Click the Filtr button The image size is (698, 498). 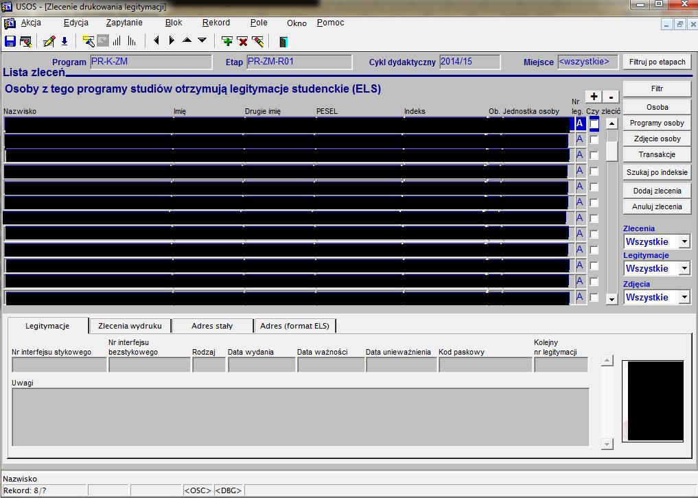pyautogui.click(x=657, y=88)
